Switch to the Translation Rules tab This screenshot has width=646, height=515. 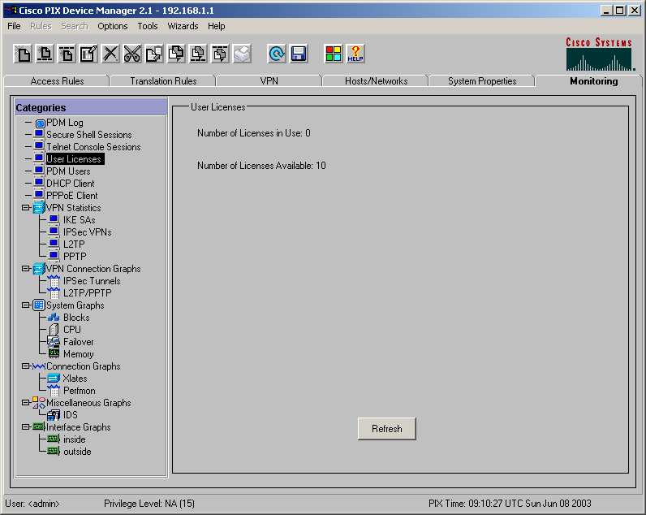[163, 80]
